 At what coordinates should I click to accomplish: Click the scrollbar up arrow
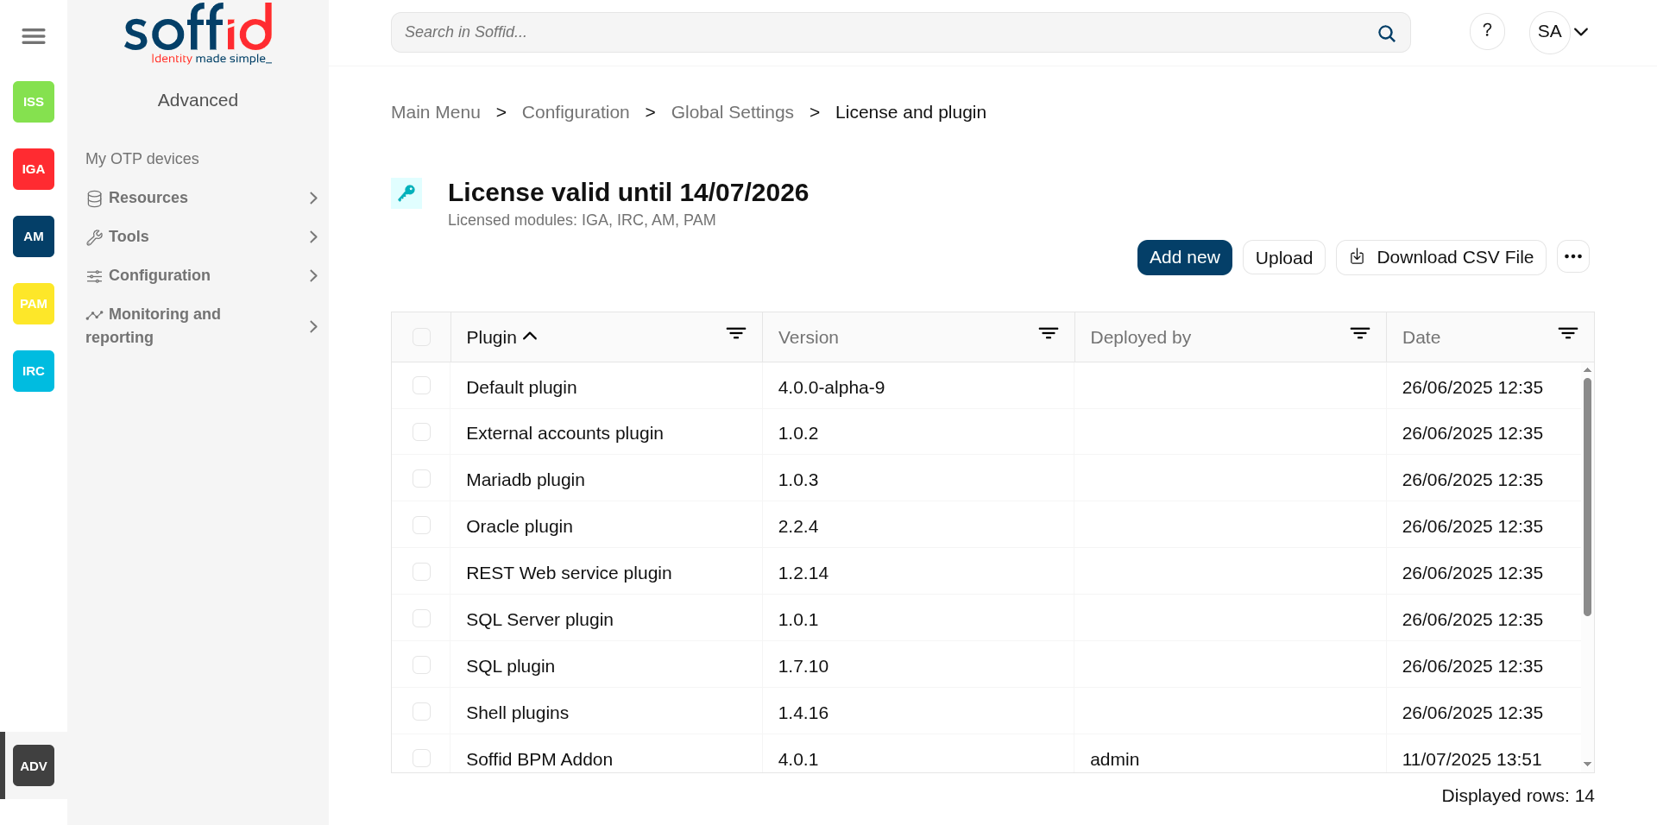pos(1587,369)
